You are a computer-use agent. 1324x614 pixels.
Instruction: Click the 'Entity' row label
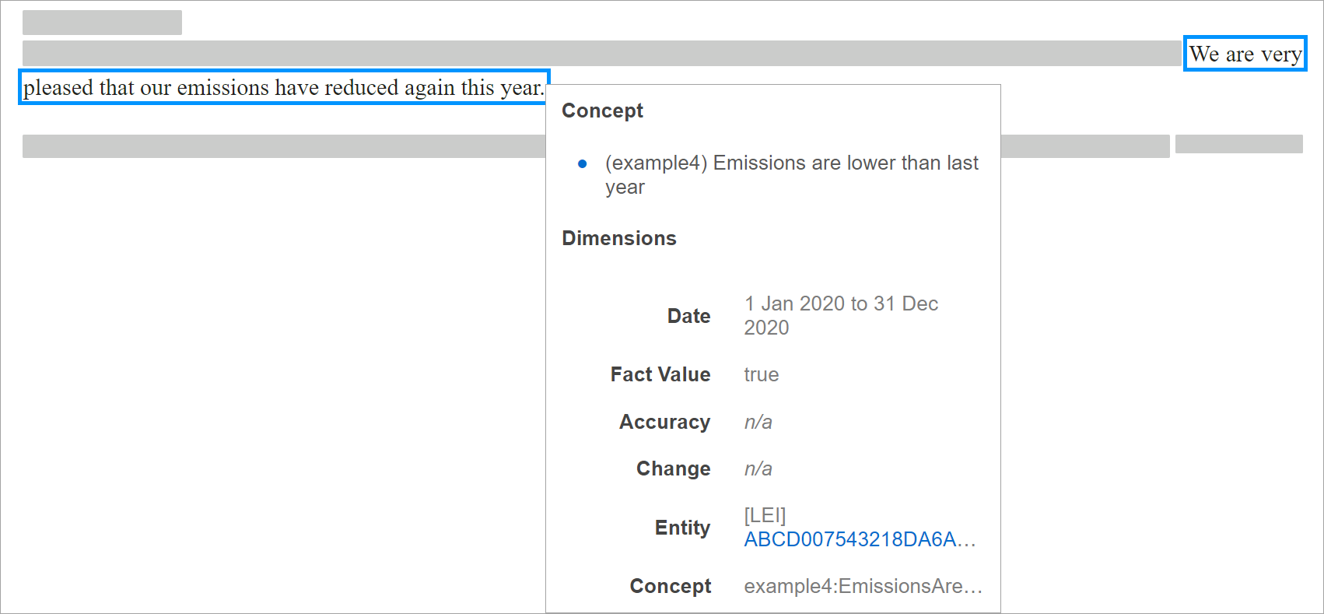tap(682, 528)
